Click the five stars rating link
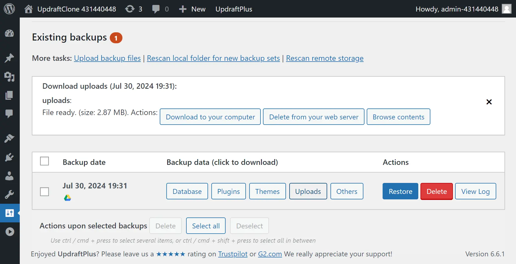 (171, 254)
